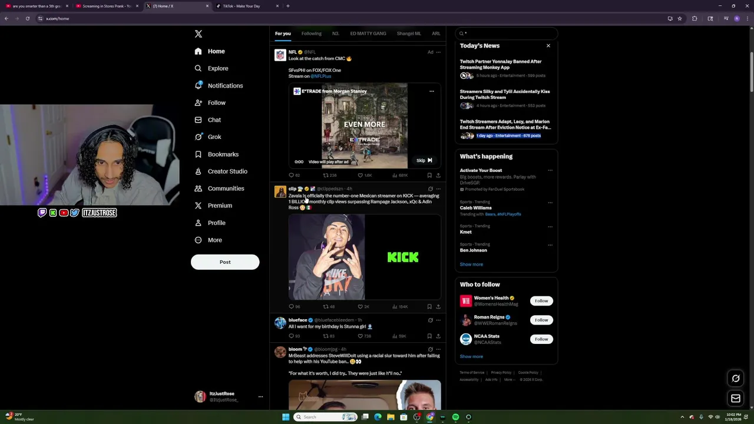Switch to the ED MATTY GANG tab
Viewport: 754px width, 424px height.
368,34
